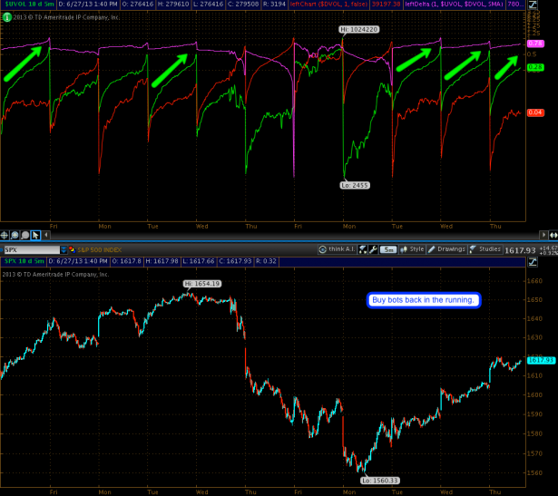This screenshot has height=496, width=558.
Task: Open the 5m timeframe selector
Action: pos(388,249)
